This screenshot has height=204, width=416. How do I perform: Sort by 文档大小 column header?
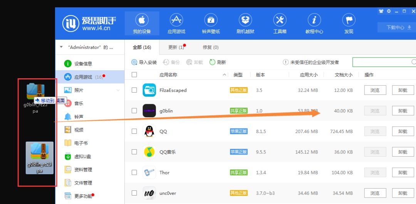pyautogui.click(x=344, y=75)
